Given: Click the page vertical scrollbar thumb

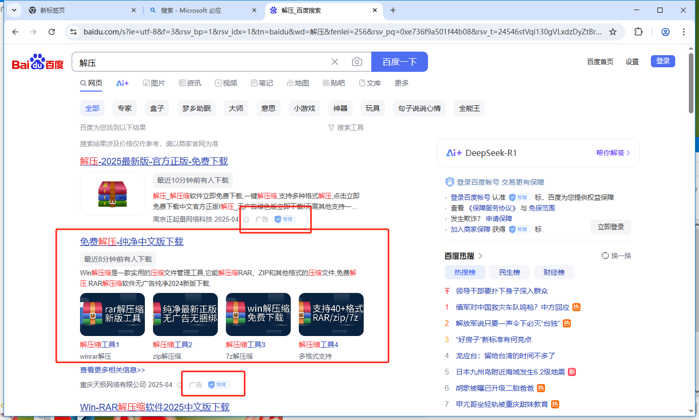Looking at the screenshot, I should click(x=691, y=83).
